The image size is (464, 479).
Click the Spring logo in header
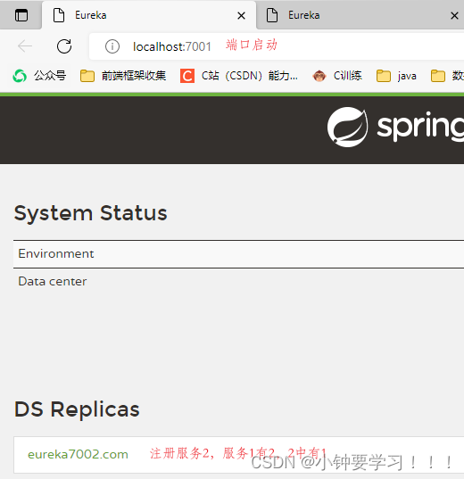pos(395,127)
